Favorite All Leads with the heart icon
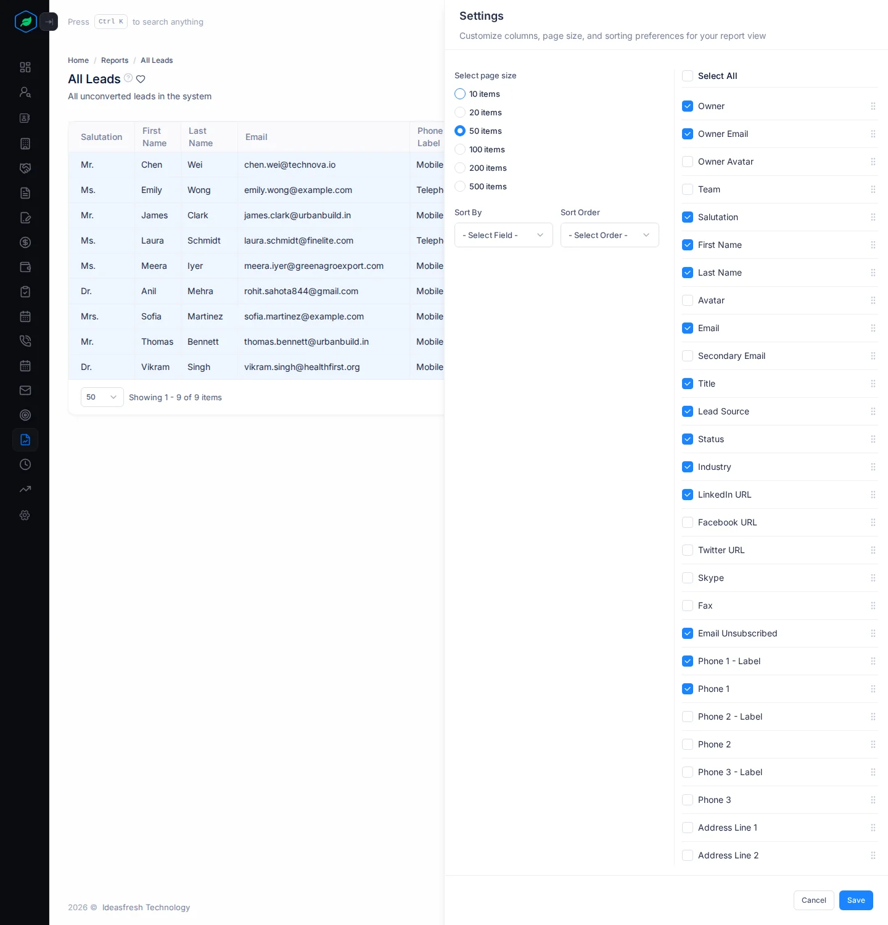888x925 pixels. [x=141, y=79]
